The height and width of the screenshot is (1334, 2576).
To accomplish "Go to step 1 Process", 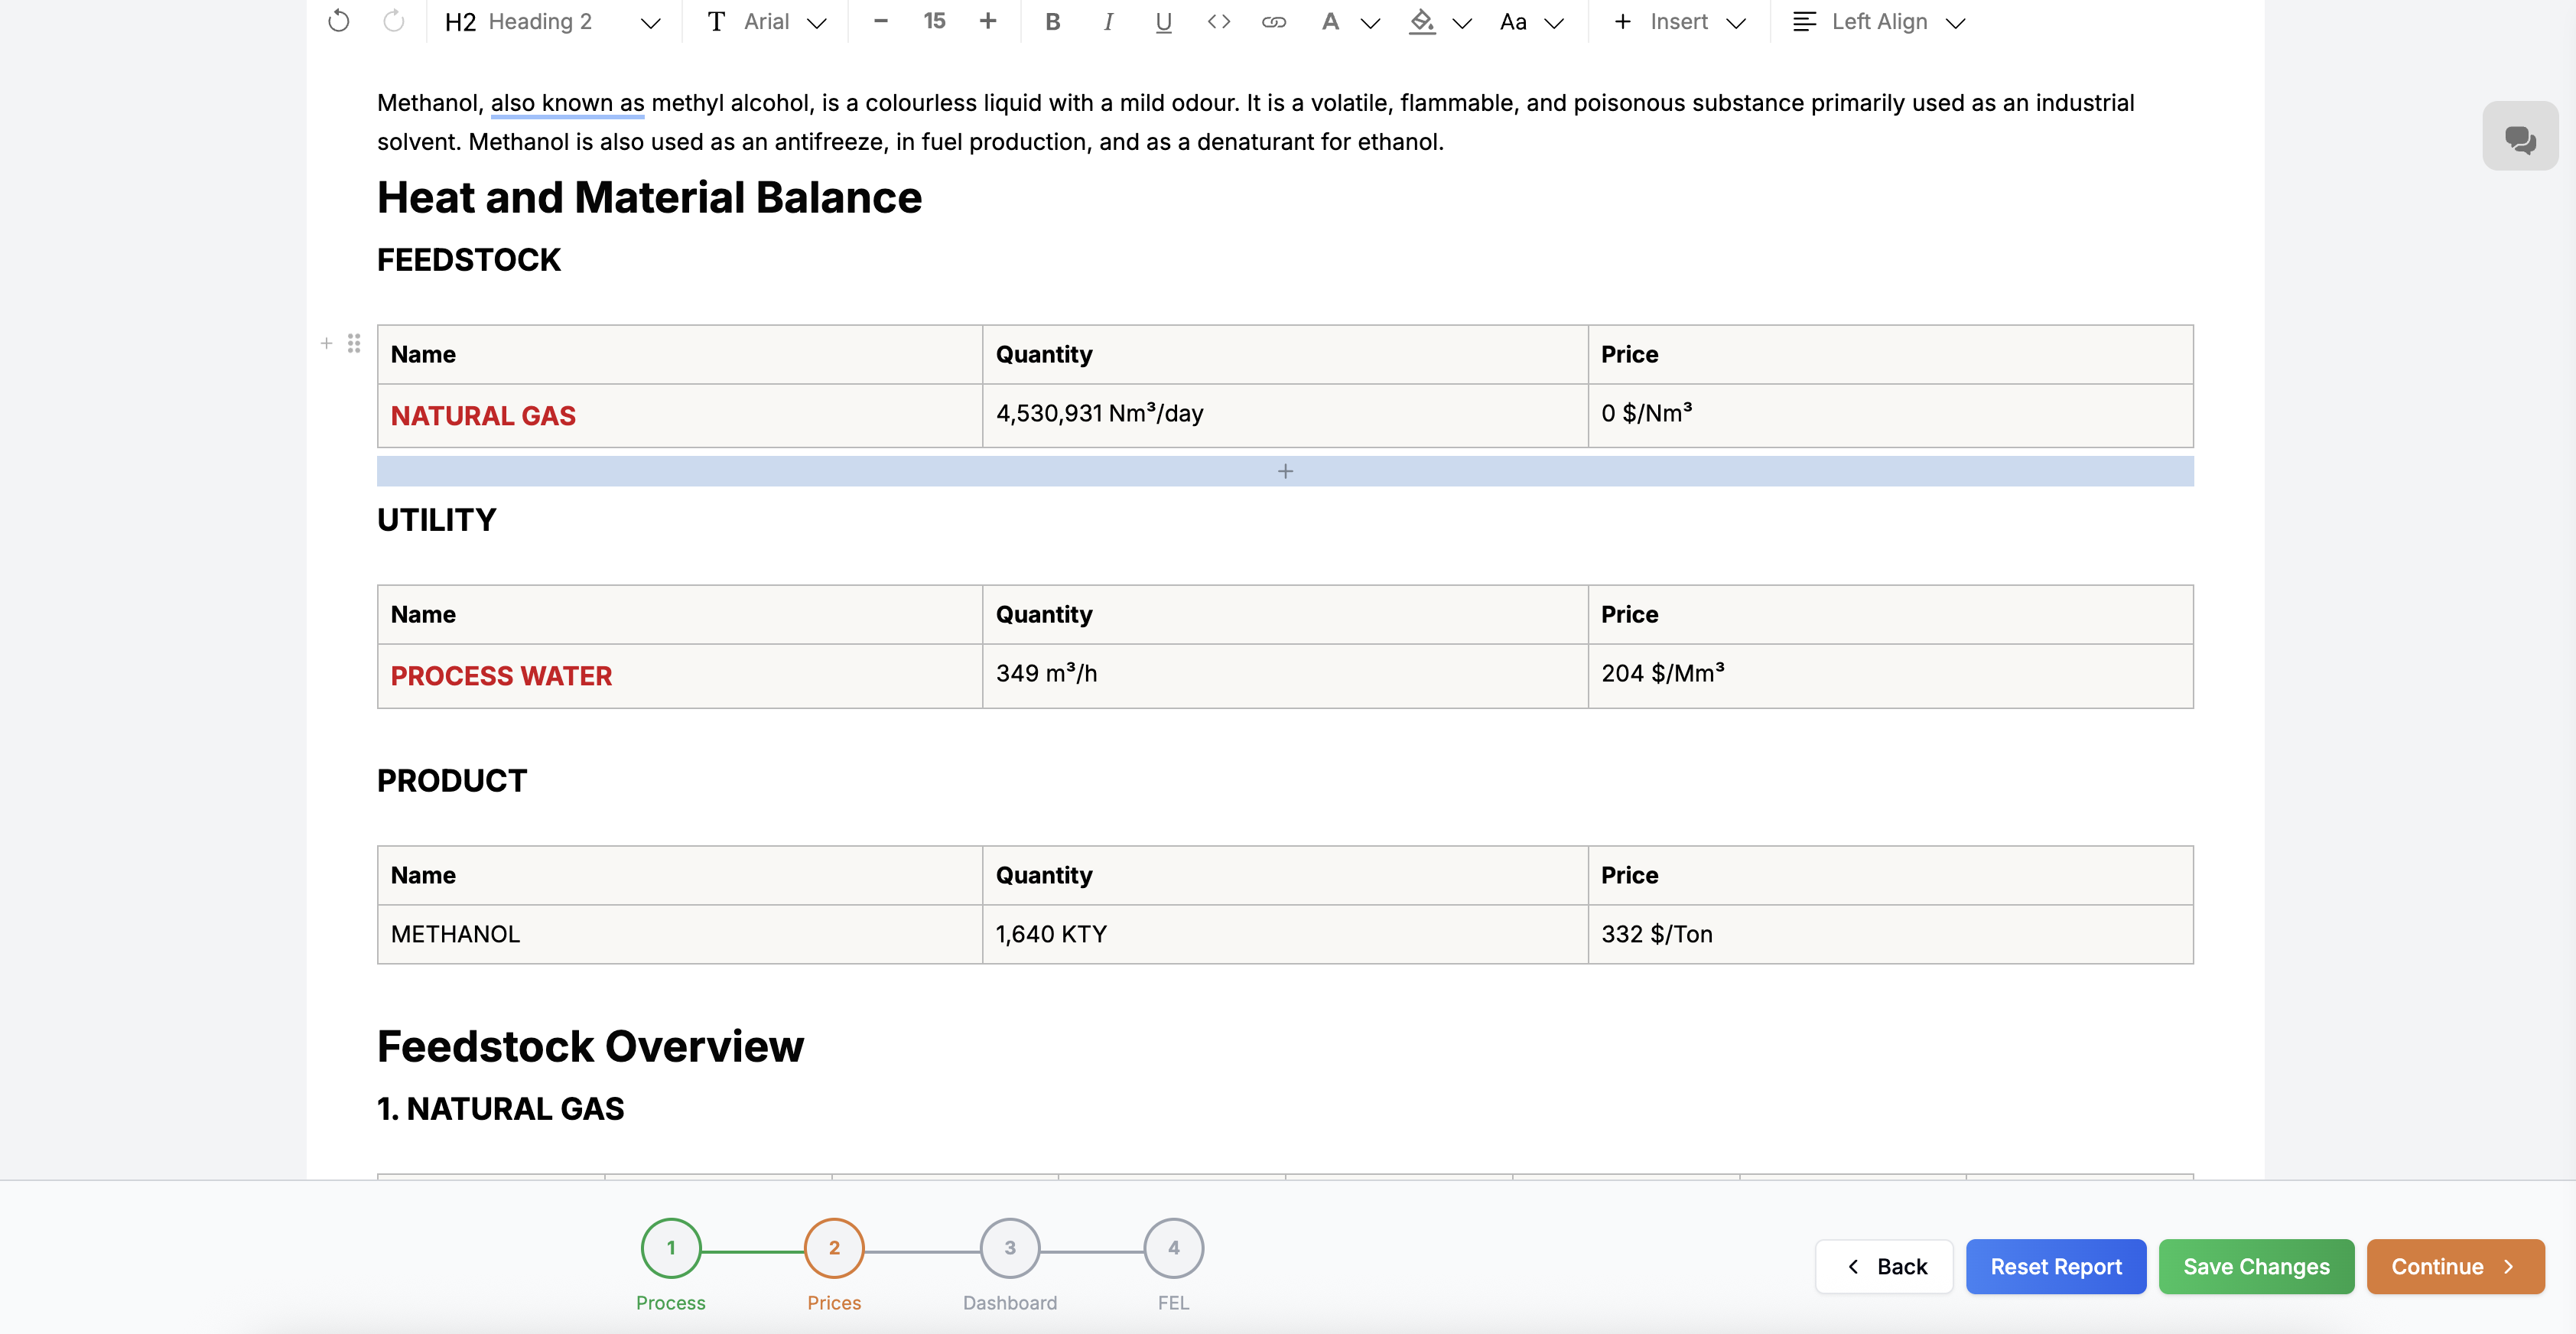I will [x=671, y=1248].
